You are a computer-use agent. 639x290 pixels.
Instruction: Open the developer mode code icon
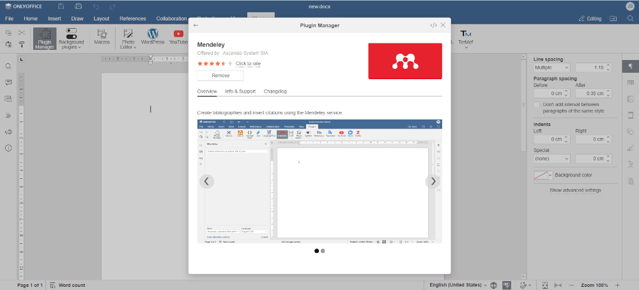coord(433,26)
